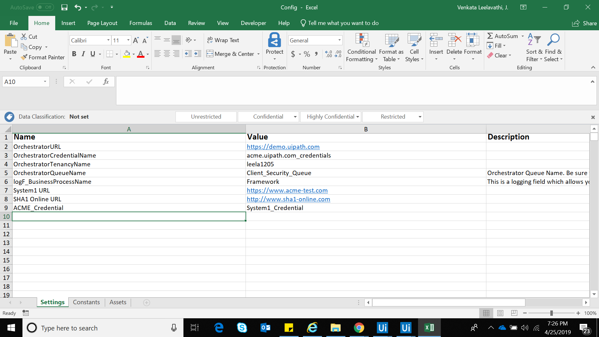599x337 pixels.
Task: Click the zoom slider handle
Action: click(x=552, y=313)
